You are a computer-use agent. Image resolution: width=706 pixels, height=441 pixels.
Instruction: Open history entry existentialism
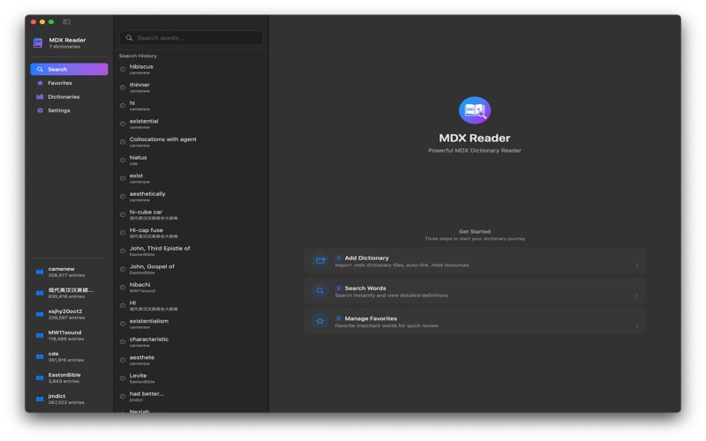click(x=191, y=324)
